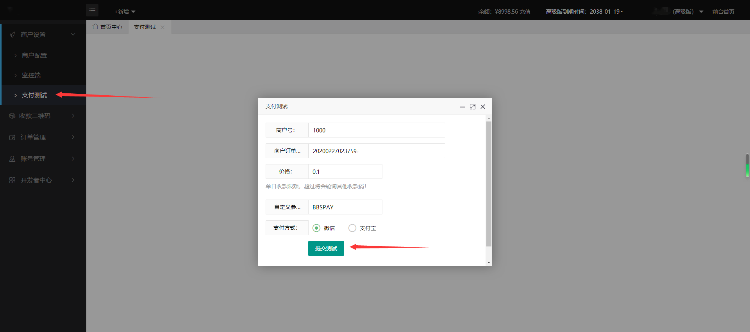Image resolution: width=750 pixels, height=332 pixels.
Task: Click the hamburger menu collapse icon
Action: (x=92, y=11)
